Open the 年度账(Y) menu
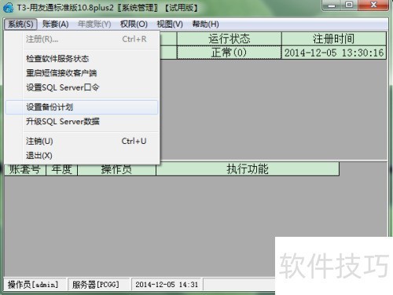393x295 pixels. [x=94, y=24]
